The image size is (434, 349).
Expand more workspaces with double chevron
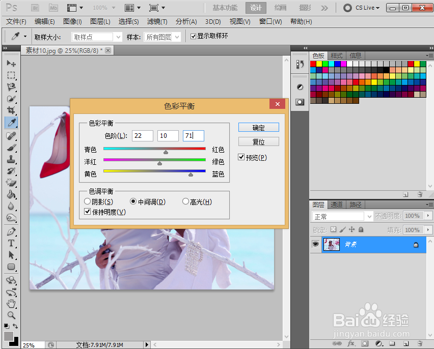coord(324,8)
